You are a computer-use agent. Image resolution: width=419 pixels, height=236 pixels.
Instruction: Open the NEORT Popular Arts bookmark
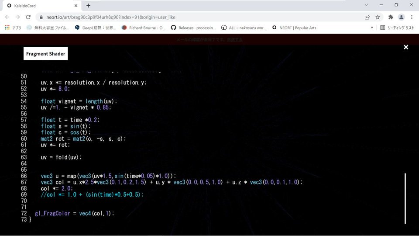click(294, 28)
